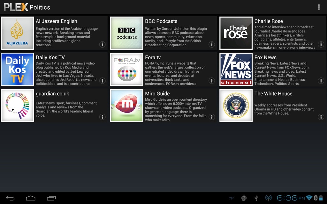Click the Al Jazeera description text

tap(66, 37)
